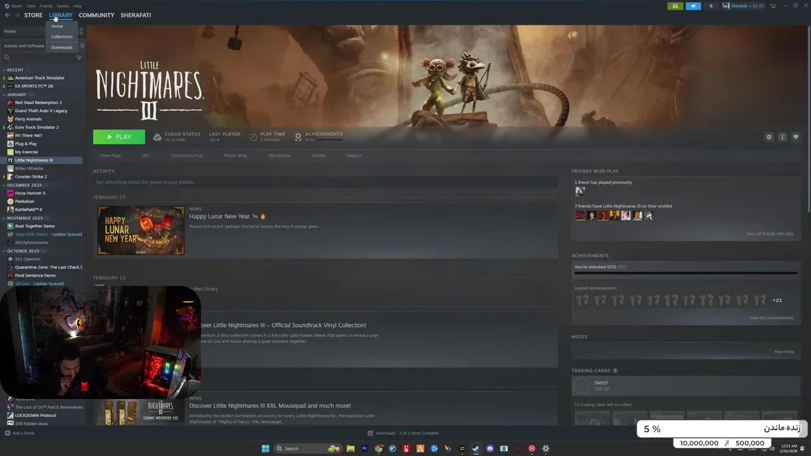Click the library search magnifier icon
Image resolution: width=811 pixels, height=456 pixels.
(7, 58)
